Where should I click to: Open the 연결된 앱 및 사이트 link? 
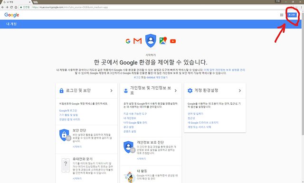(70, 119)
